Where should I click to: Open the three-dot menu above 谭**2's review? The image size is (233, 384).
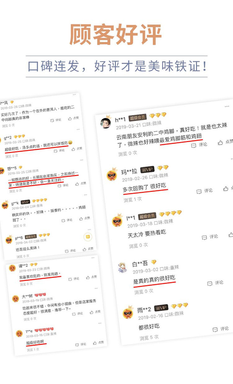tap(93, 258)
